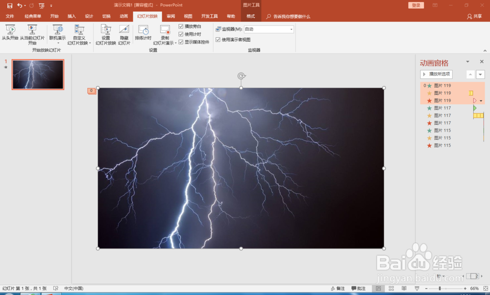Open the Transitions (切换) tab
Viewport: 490px width, 295px height.
(106, 17)
